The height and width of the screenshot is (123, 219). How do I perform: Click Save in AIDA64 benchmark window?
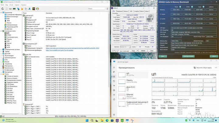pyautogui.click(x=162, y=56)
